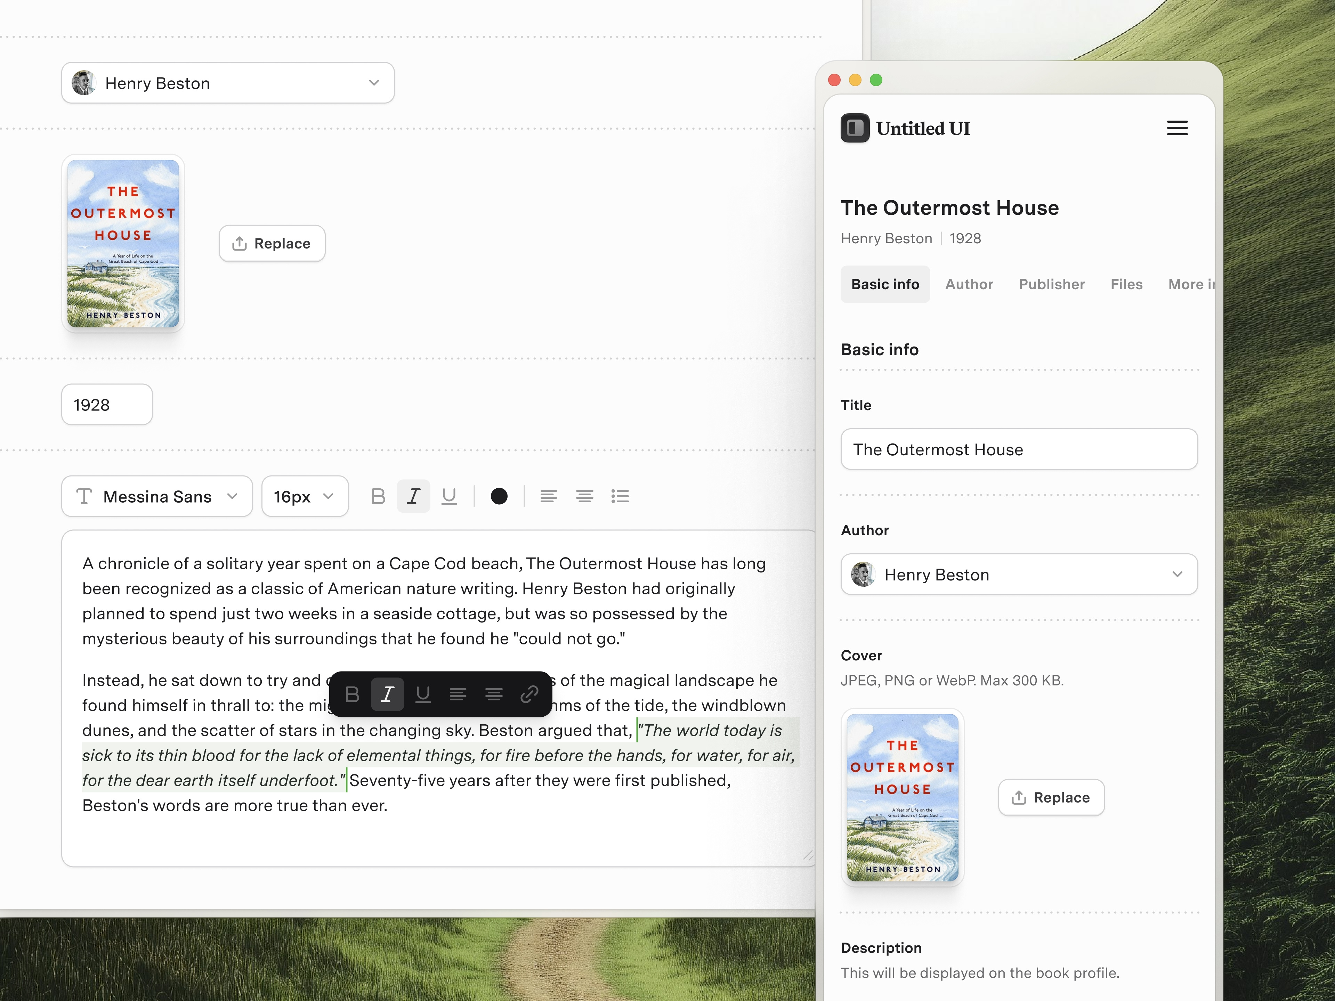Click the Replace button in the mobile panel
1335x1001 pixels.
(x=1051, y=798)
